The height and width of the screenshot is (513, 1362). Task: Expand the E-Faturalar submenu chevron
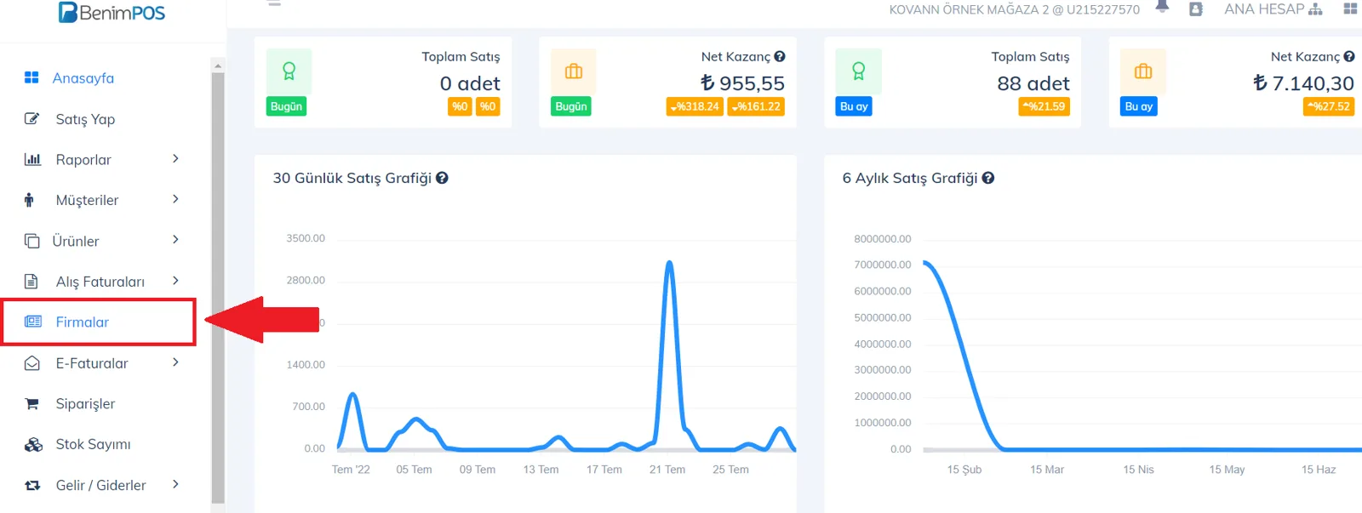coord(175,362)
